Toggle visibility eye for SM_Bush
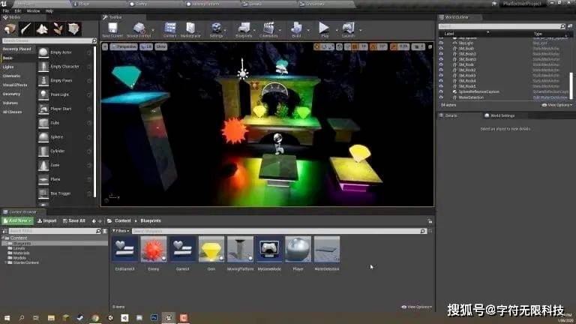 click(x=441, y=49)
